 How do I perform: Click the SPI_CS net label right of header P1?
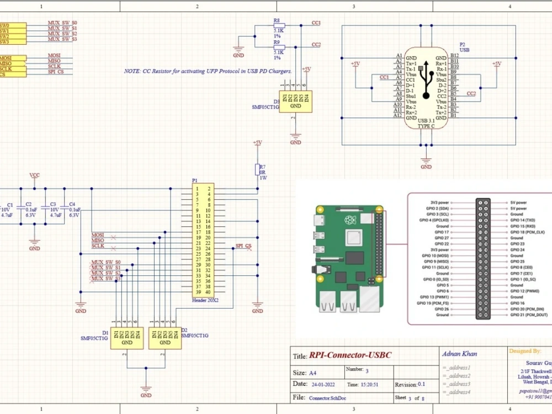[x=243, y=246]
